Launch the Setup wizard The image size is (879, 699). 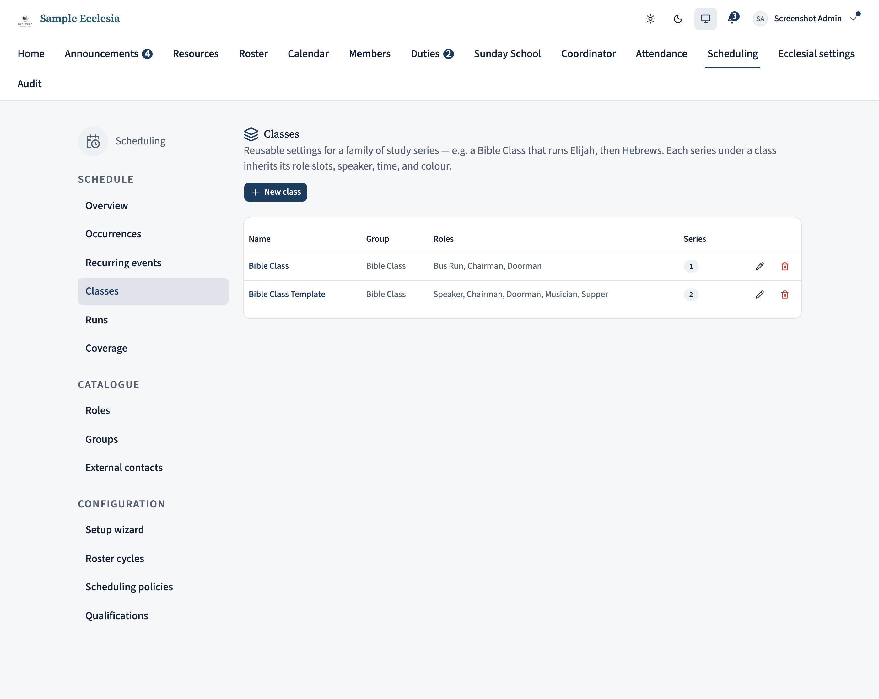click(x=153, y=530)
